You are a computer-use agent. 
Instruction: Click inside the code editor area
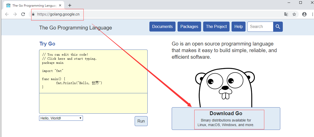click(x=93, y=71)
